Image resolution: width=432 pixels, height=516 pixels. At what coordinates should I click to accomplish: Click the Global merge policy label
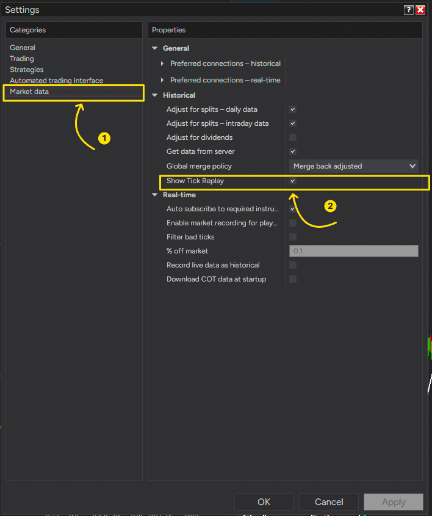point(200,166)
